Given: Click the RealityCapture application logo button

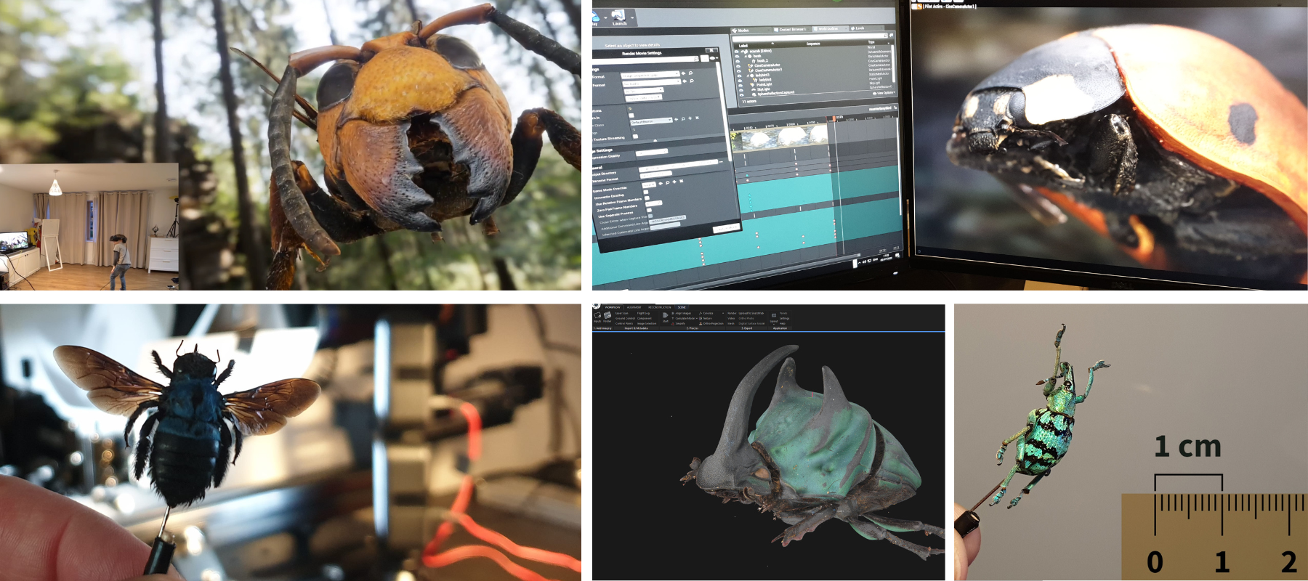Looking at the screenshot, I should pyautogui.click(x=596, y=306).
